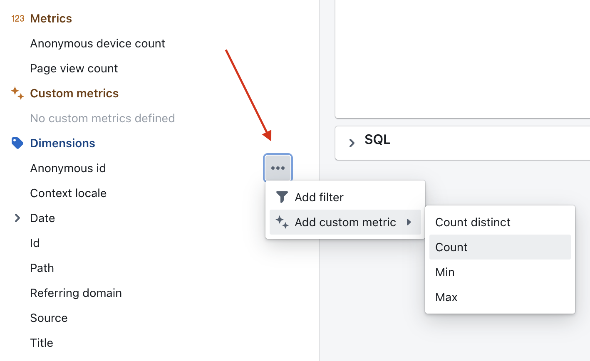Choose Max in the custom metric submenu

coord(446,297)
